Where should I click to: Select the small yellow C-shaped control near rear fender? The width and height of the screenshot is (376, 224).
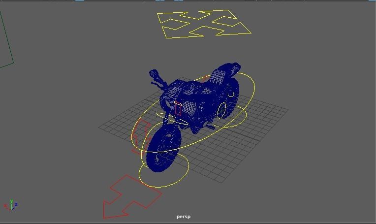[x=231, y=94]
